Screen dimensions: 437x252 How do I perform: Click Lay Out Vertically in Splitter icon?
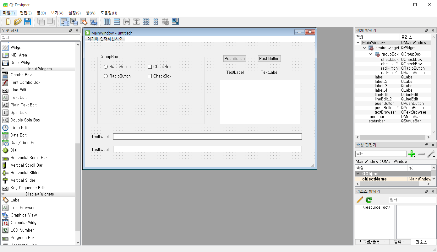[136, 22]
